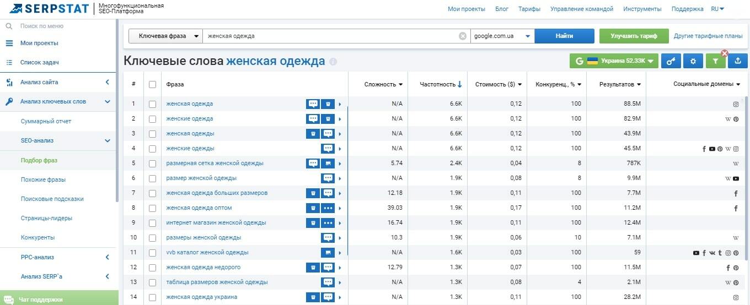Open the RU language dropdown
The width and height of the screenshot is (750, 305).
pos(717,9)
